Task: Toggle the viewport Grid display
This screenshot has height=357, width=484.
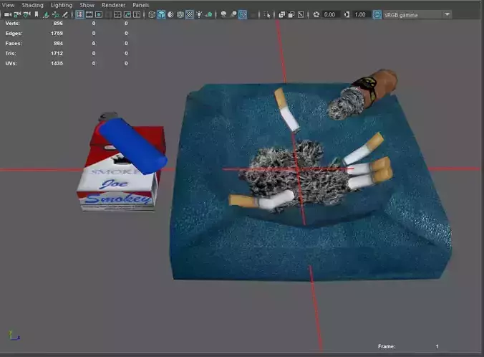Action: [79, 14]
